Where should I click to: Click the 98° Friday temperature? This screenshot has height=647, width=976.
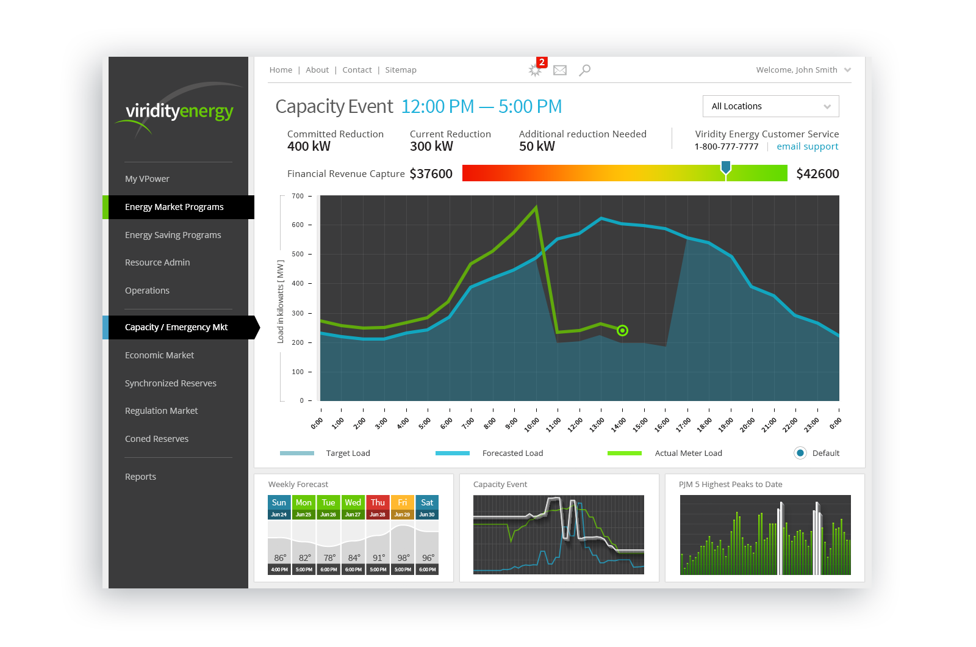403,558
